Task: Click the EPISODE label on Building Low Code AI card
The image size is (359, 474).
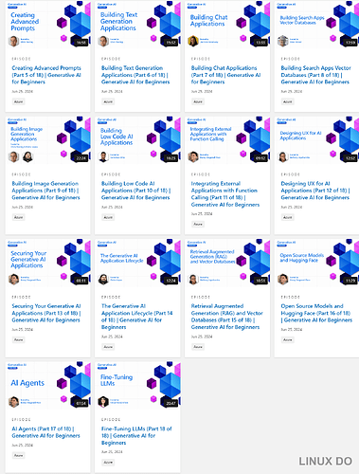Action: [x=111, y=174]
